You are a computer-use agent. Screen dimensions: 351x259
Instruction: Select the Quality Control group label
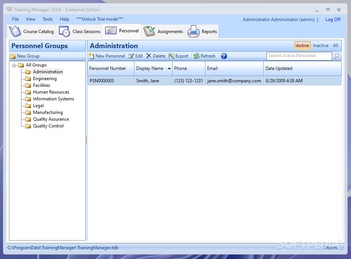click(48, 126)
